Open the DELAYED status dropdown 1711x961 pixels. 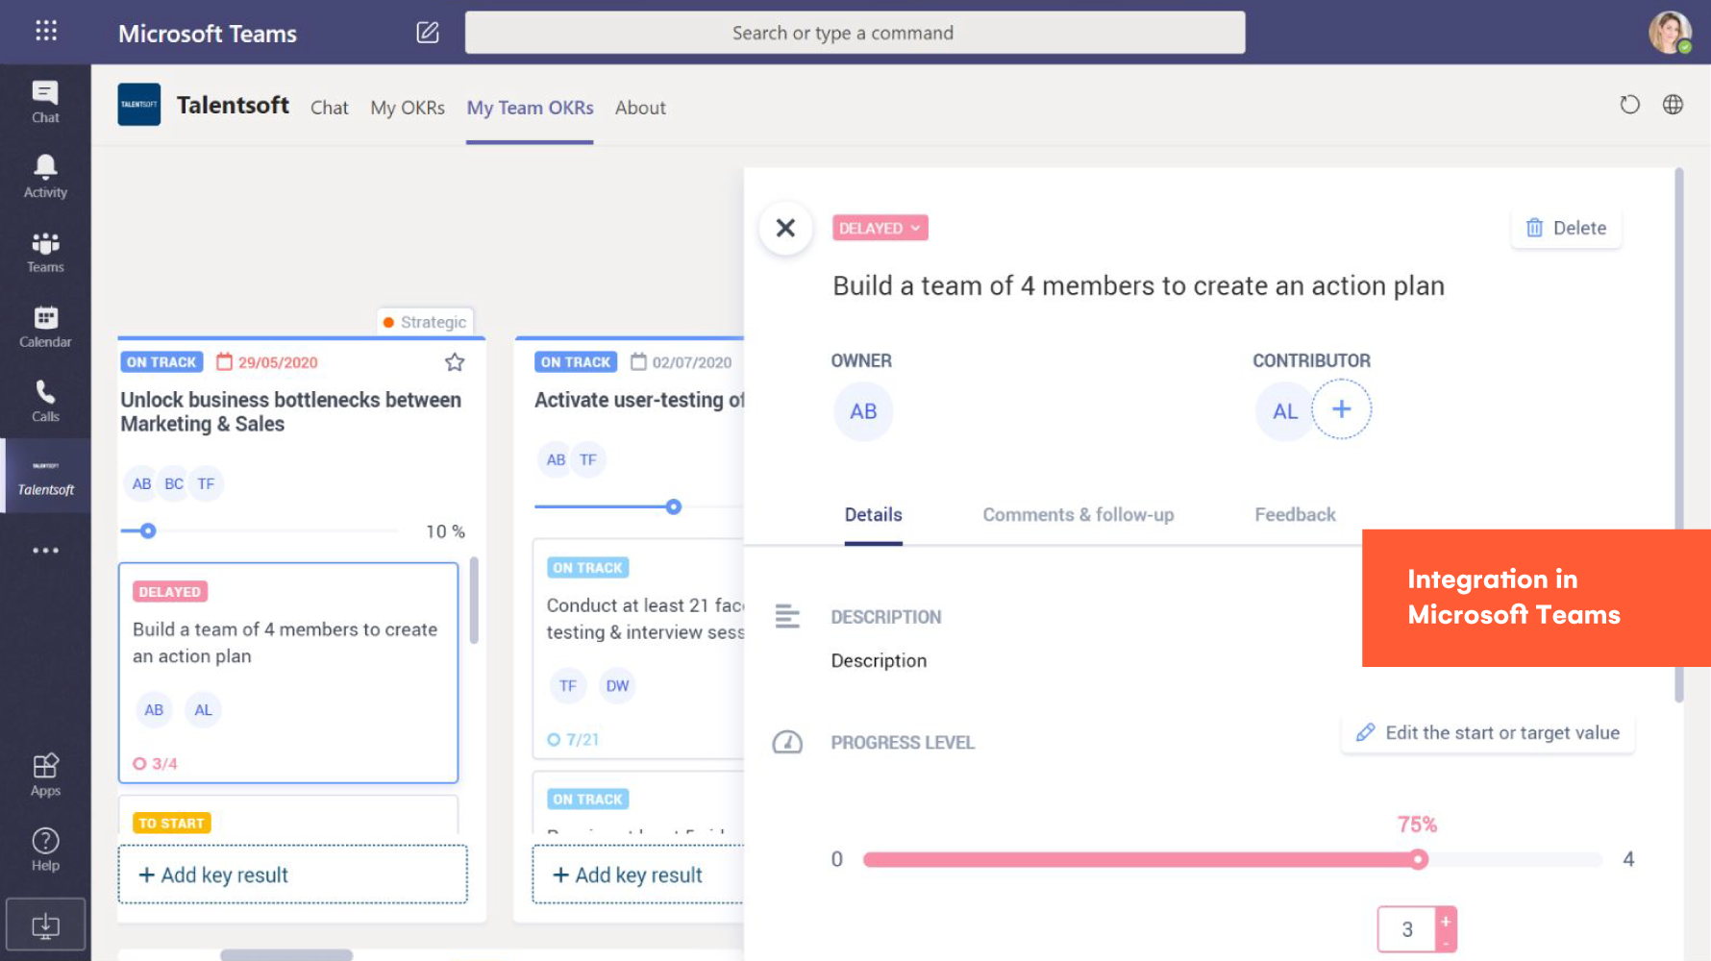[880, 228]
